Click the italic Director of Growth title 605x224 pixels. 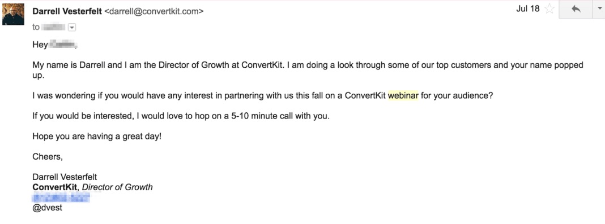tap(118, 187)
